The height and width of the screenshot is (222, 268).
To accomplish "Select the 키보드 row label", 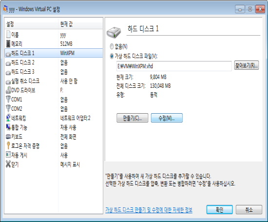I will click(x=17, y=137).
